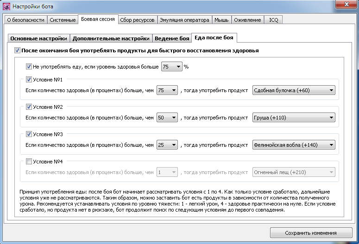The image size is (359, 244).
Task: Click the bot app icon in title bar
Action: click(6, 6)
